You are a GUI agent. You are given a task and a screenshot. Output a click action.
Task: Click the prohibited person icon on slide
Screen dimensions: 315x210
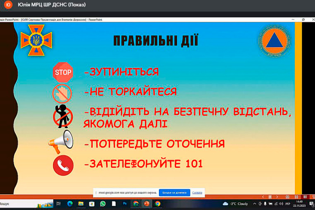[x=63, y=116]
